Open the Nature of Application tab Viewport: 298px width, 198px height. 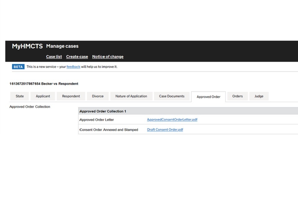coord(131,96)
